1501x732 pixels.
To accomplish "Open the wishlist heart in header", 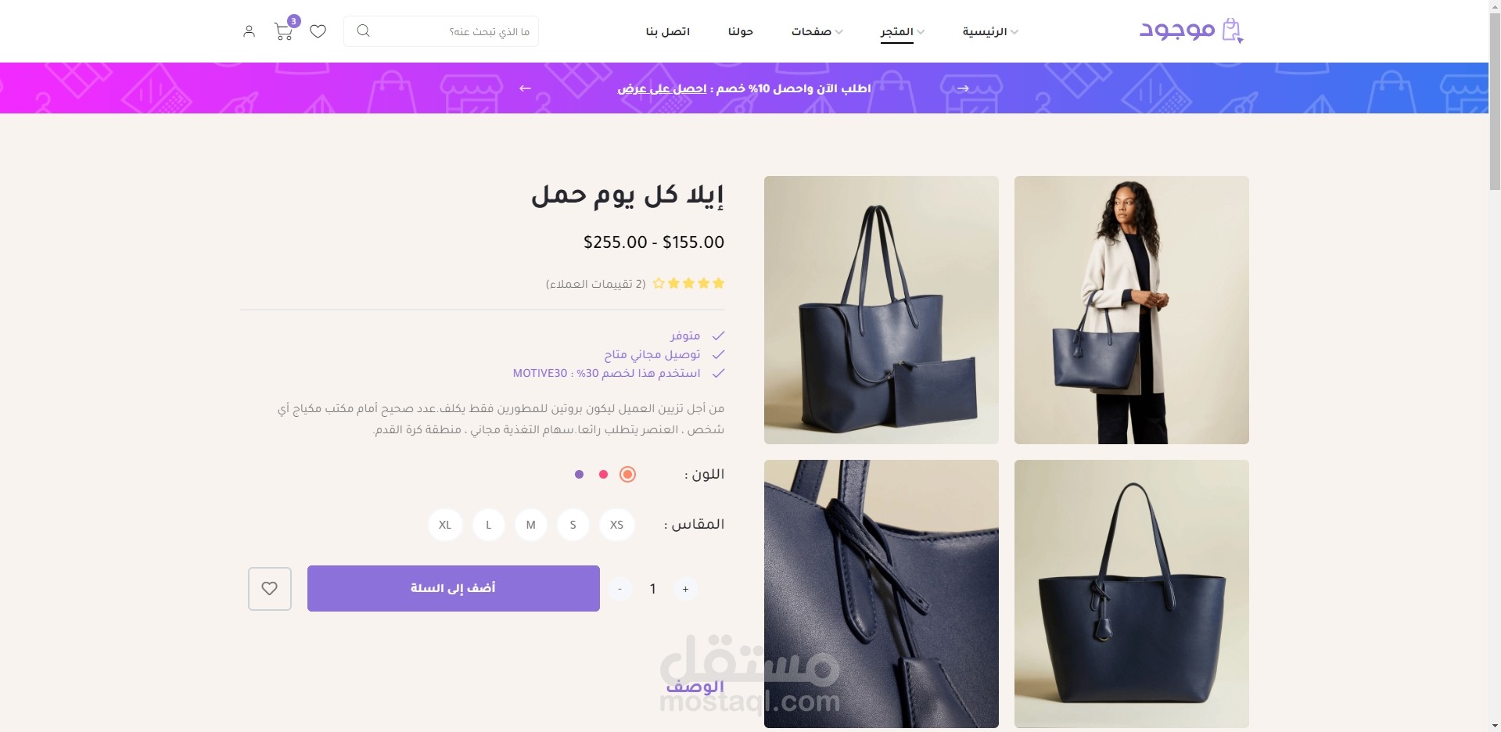I will [x=318, y=31].
